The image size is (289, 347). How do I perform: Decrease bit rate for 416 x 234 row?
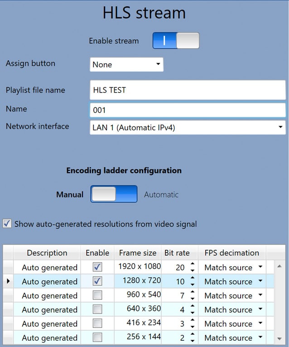[193, 327]
